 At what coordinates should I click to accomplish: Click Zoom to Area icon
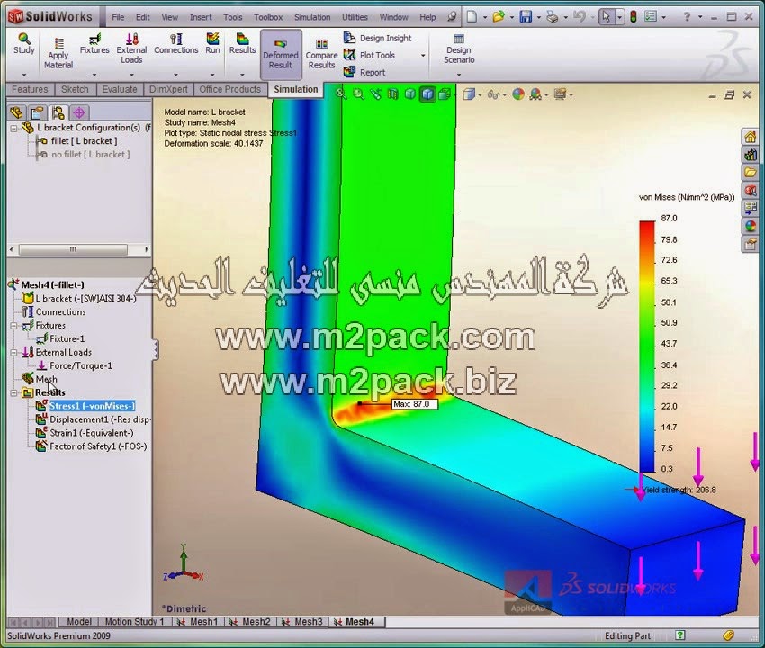[x=358, y=94]
